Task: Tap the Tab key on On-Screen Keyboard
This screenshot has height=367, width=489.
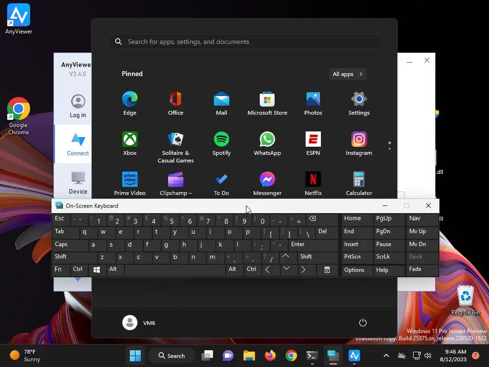Action: [65, 232]
